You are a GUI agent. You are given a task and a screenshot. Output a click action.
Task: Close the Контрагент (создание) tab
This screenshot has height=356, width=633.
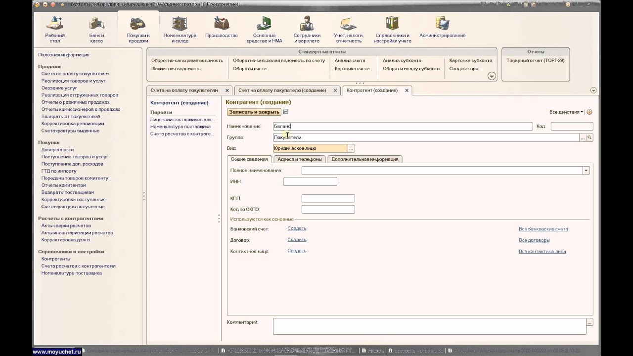pos(407,90)
